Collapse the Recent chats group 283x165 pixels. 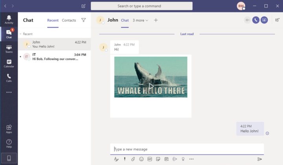pyautogui.click(x=21, y=34)
